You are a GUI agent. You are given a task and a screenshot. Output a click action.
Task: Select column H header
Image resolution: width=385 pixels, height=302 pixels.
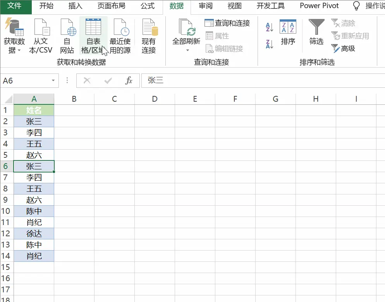coord(316,99)
